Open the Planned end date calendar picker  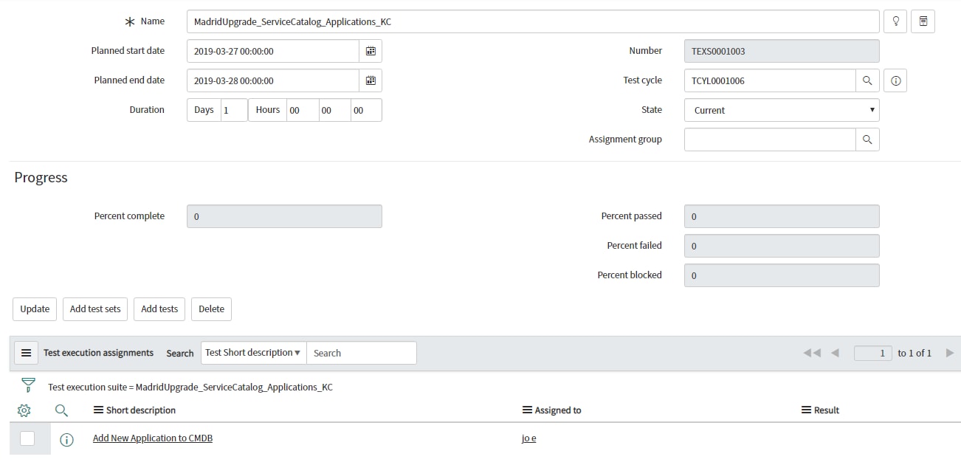click(x=371, y=80)
